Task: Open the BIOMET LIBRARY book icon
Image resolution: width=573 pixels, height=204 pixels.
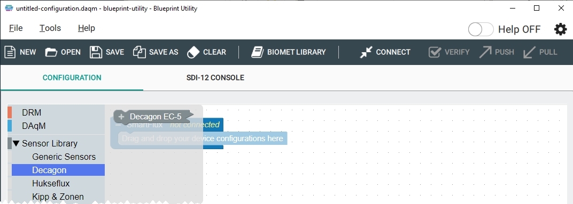Action: [x=257, y=52]
